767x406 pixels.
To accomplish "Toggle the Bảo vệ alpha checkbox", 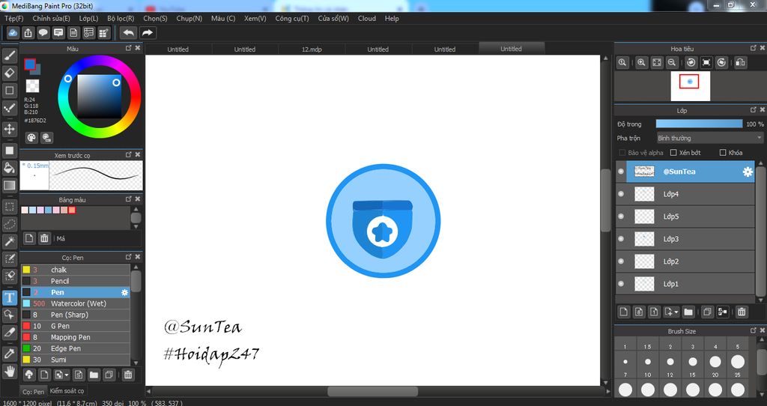I will (x=622, y=153).
